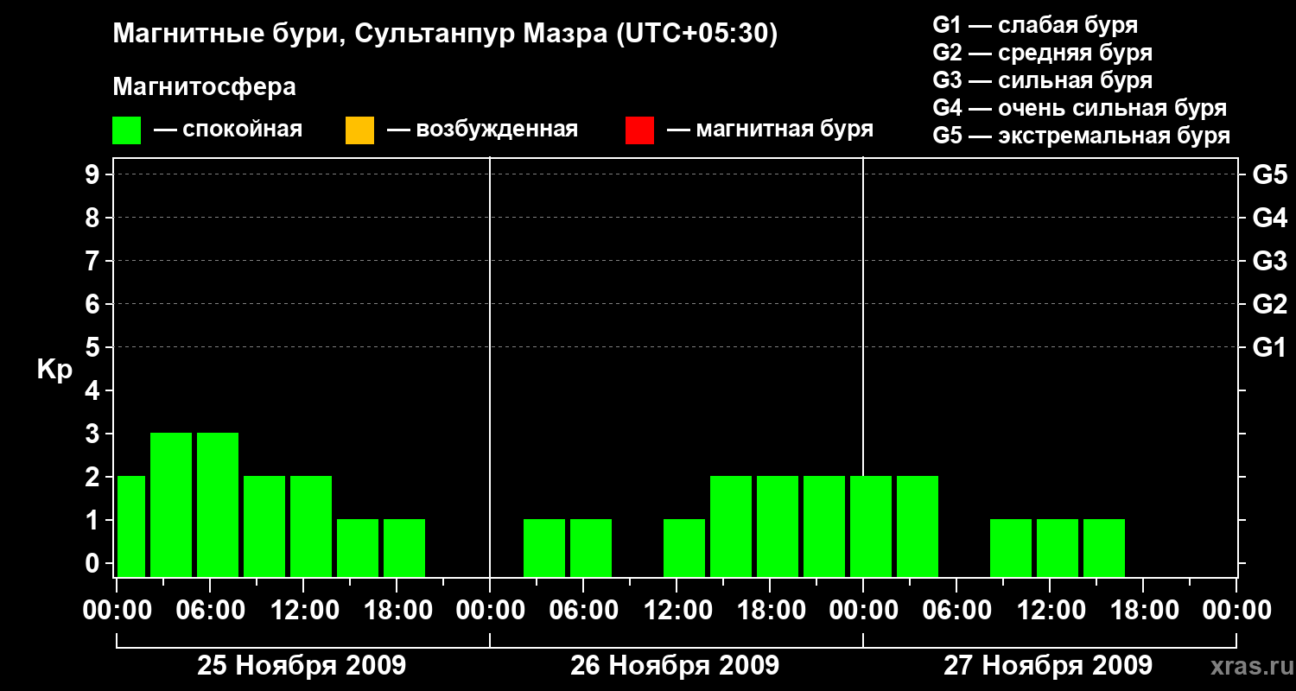Click the 'G1' label on the right axis
1296x691 pixels.
point(1269,347)
